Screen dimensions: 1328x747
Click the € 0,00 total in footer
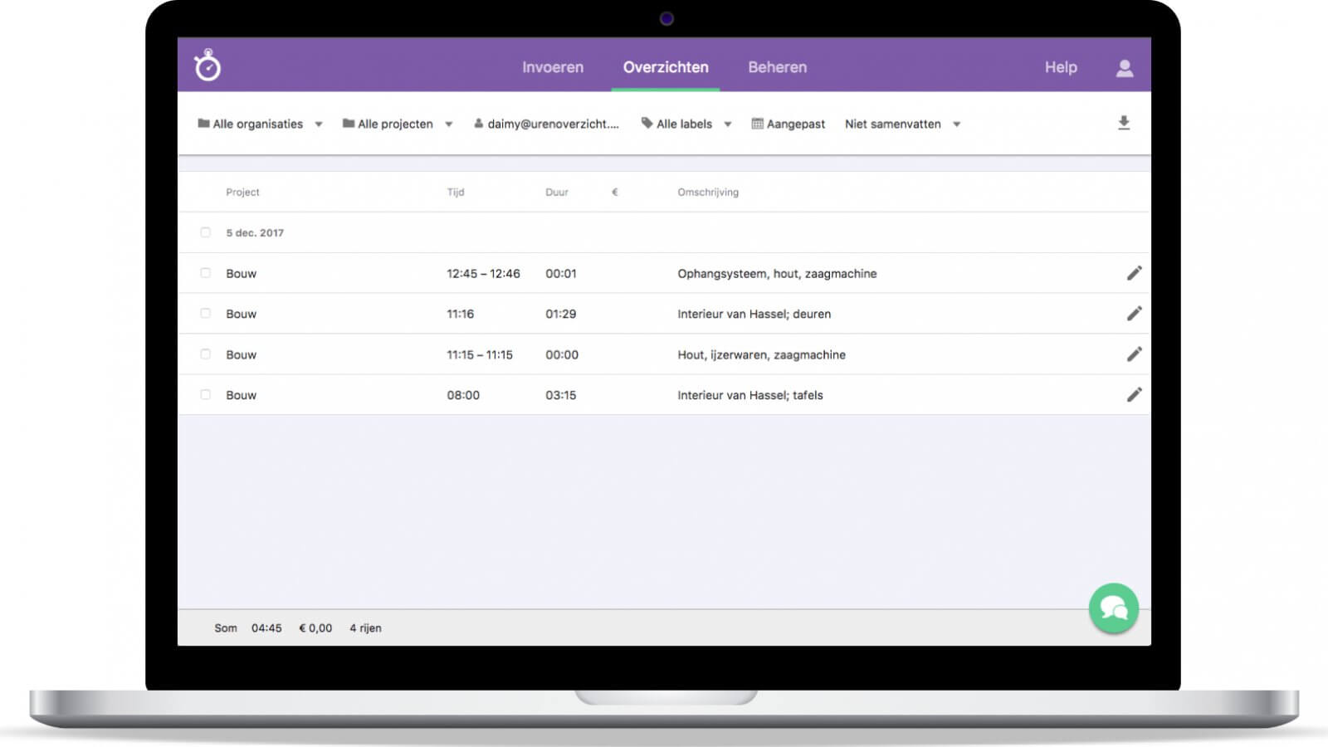point(315,628)
